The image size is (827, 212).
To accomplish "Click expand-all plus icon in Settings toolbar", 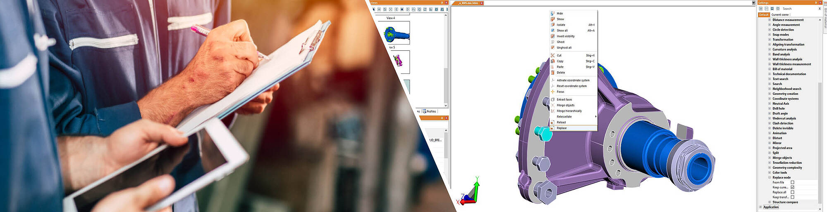I will tap(761, 9).
